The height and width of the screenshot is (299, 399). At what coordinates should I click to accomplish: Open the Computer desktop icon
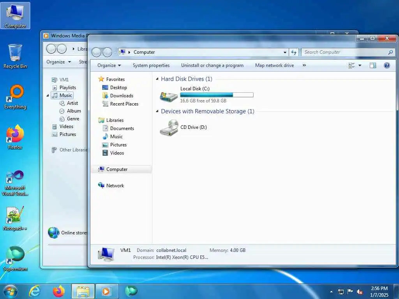(15, 15)
